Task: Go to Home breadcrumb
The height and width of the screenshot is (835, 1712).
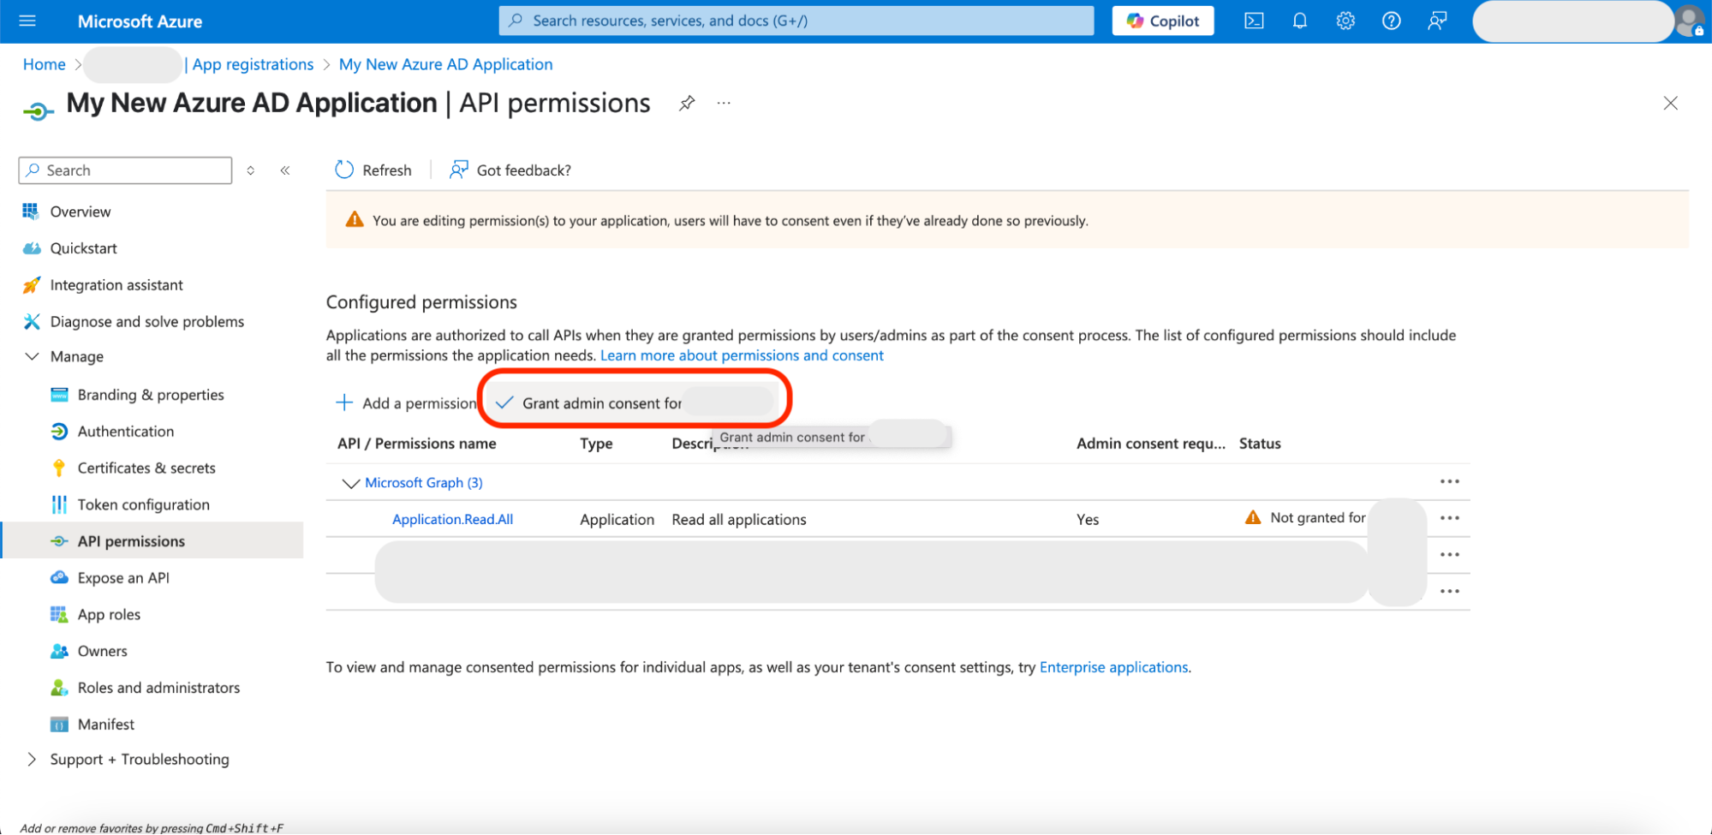Action: tap(45, 64)
